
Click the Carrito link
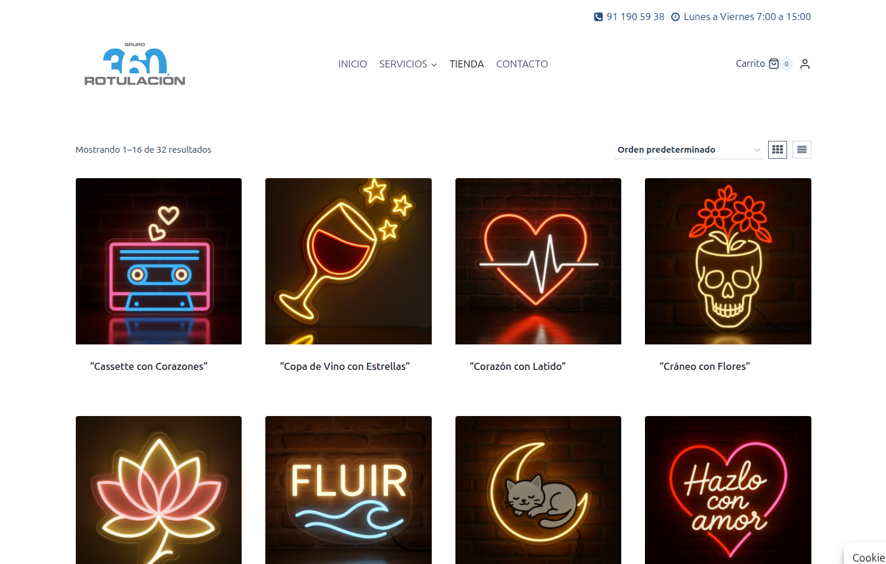click(x=750, y=63)
